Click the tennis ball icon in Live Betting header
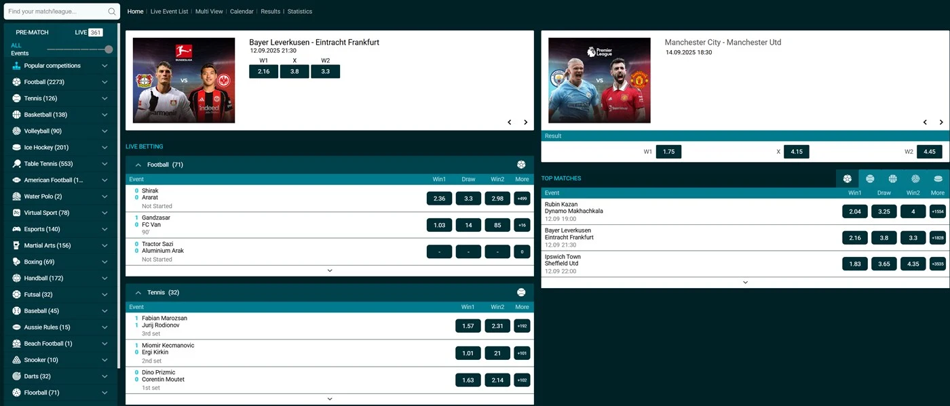The image size is (950, 406). click(521, 293)
